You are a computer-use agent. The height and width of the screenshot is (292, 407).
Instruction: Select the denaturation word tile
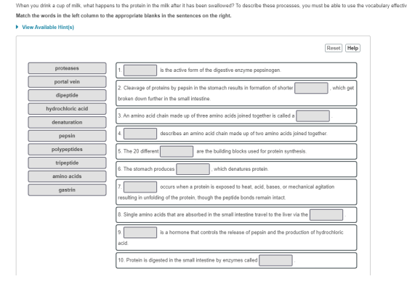tap(67, 122)
